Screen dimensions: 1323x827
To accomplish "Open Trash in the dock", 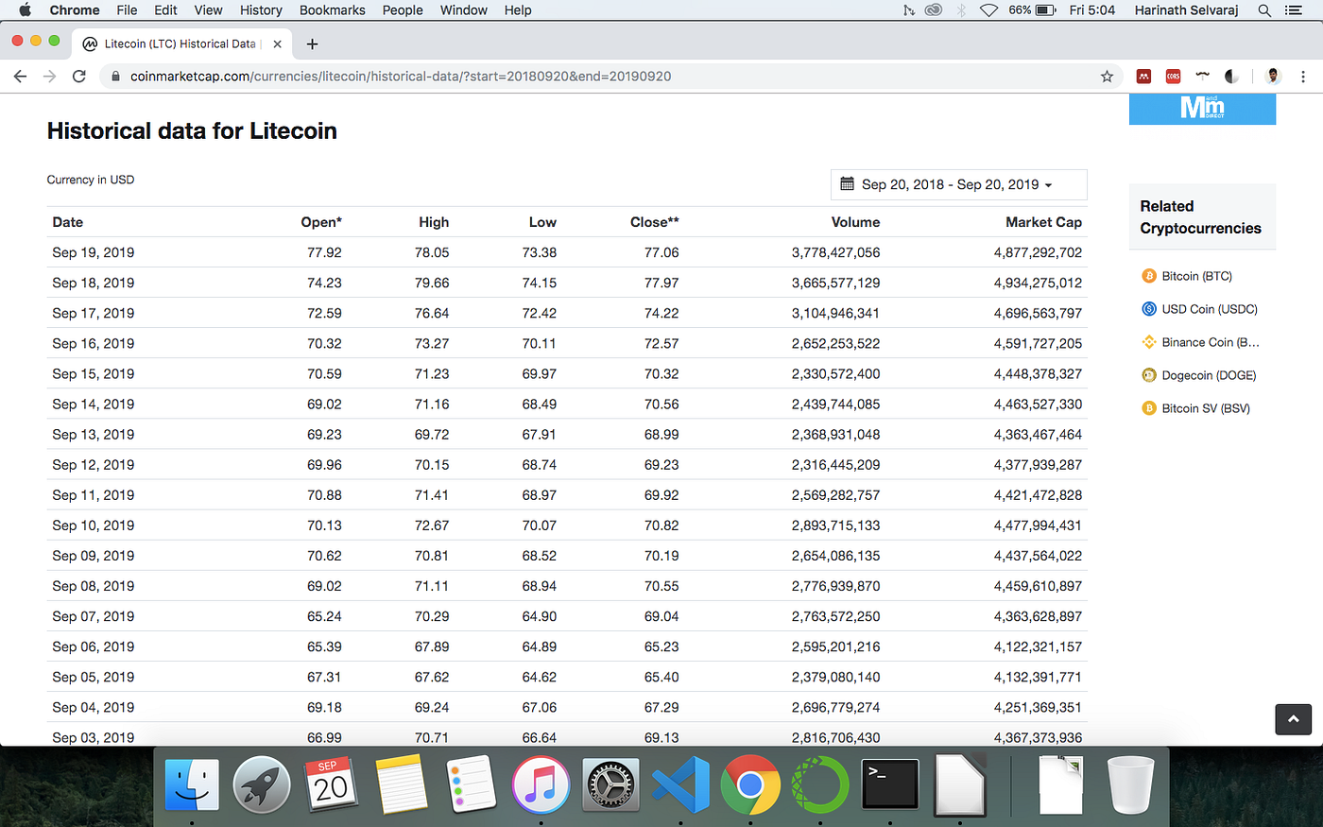I will (1130, 785).
